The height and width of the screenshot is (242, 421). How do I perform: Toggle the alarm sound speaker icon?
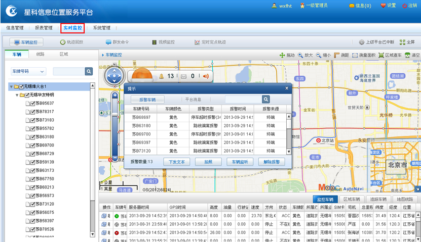(206, 76)
